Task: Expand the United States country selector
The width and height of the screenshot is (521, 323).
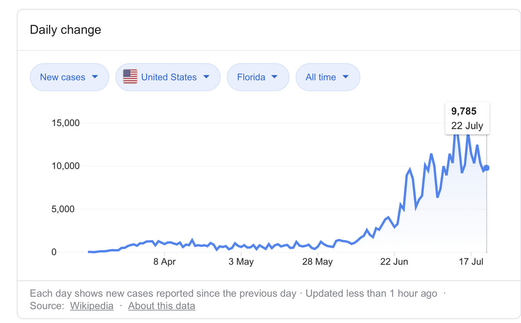Action: (x=168, y=77)
